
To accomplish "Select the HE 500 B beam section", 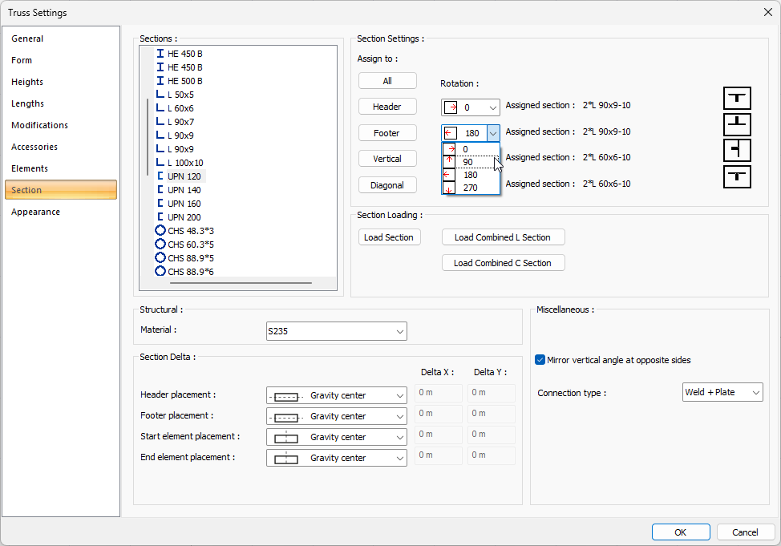I will (184, 81).
